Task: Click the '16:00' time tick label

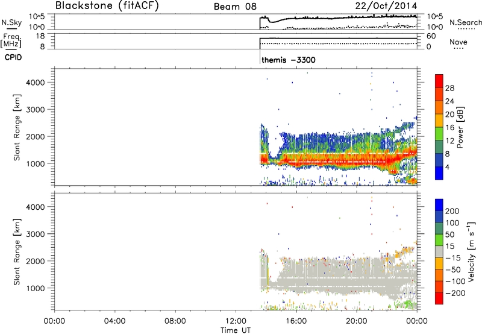Action: pyautogui.click(x=296, y=321)
